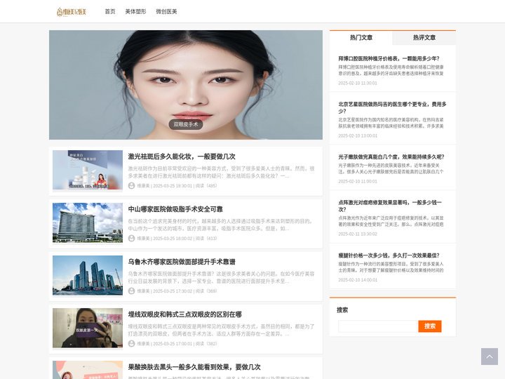Open article 中山哪家医院做吸脂手术安全可靠
The width and height of the screenshot is (505, 379).
[175, 209]
